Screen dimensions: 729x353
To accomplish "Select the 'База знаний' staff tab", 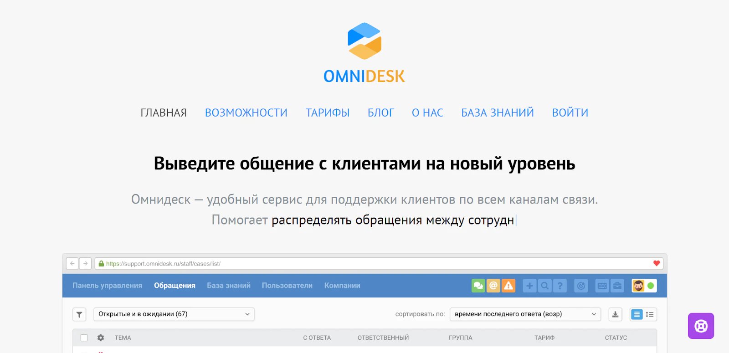I will [229, 286].
